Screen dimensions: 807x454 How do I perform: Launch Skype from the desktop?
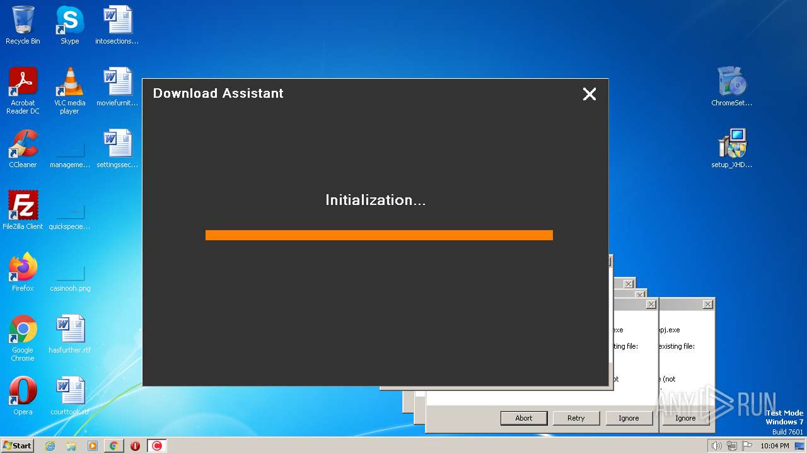[69, 25]
